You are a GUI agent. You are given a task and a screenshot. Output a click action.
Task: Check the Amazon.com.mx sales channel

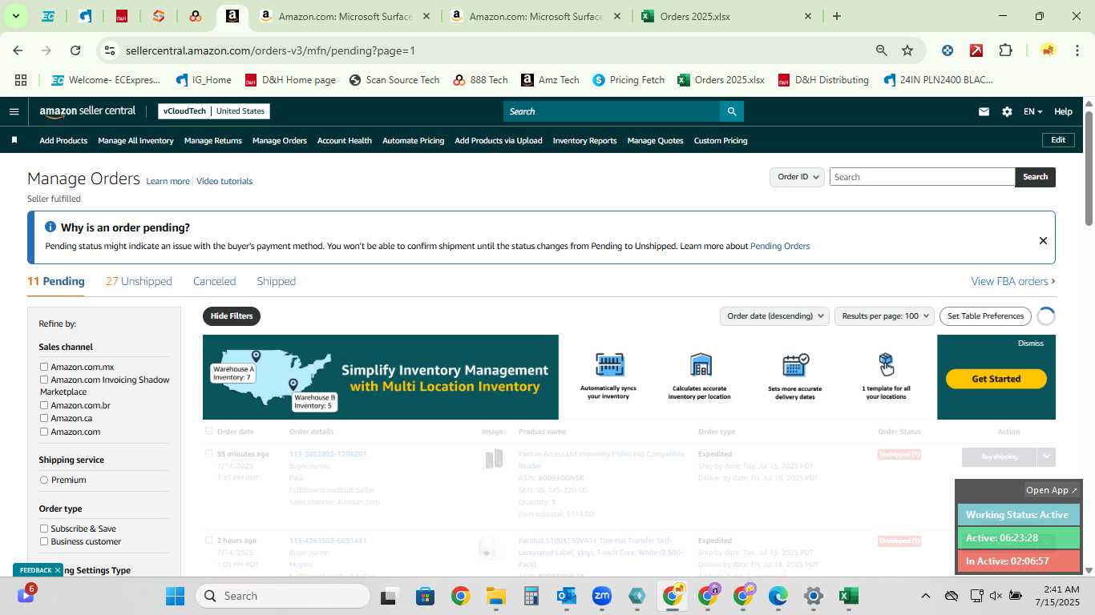click(44, 367)
